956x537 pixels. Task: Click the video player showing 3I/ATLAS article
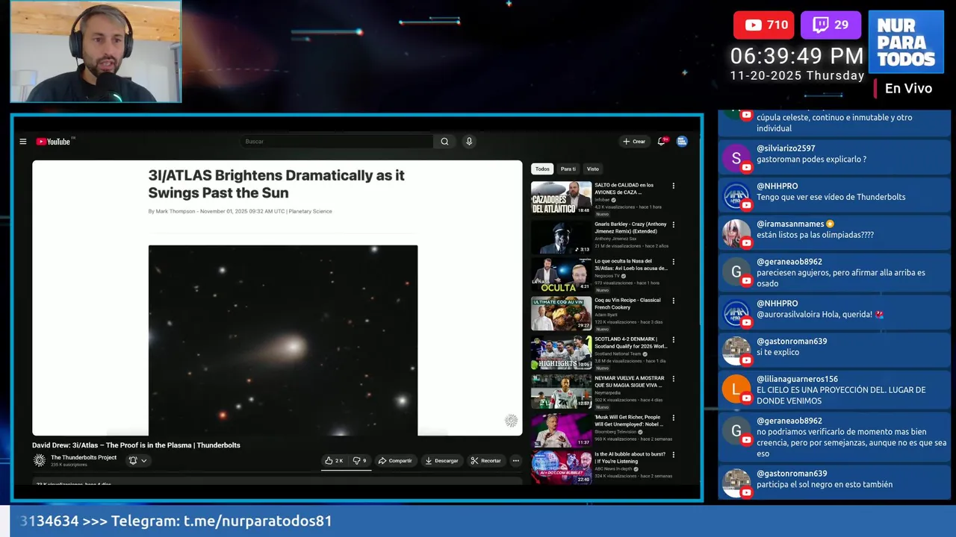click(x=277, y=298)
